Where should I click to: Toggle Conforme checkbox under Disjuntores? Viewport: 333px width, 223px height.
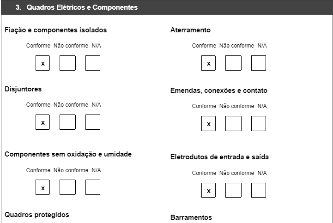coord(43,122)
